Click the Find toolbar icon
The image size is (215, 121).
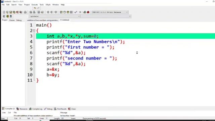pos(31,12)
